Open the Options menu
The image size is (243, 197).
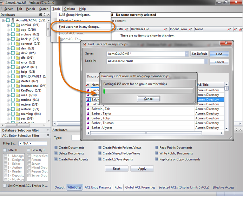click(x=70, y=9)
